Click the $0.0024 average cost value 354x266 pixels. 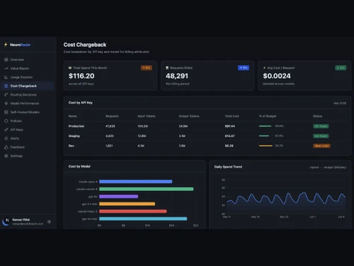277,76
